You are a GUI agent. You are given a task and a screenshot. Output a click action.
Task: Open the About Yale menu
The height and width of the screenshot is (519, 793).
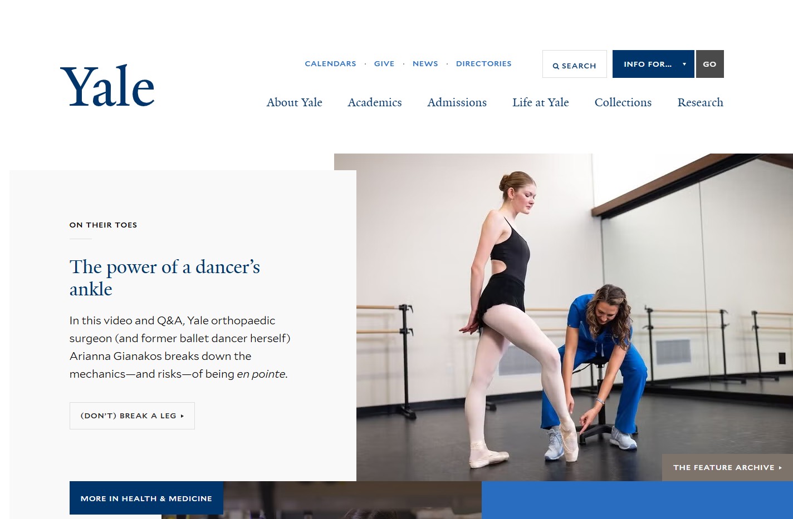[x=295, y=102]
